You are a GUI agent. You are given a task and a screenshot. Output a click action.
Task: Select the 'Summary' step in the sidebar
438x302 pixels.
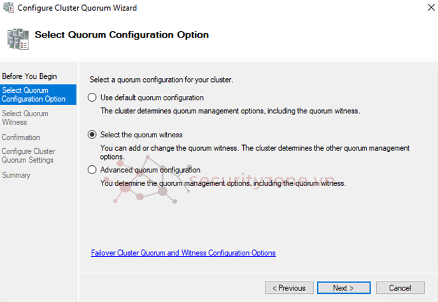coord(16,175)
